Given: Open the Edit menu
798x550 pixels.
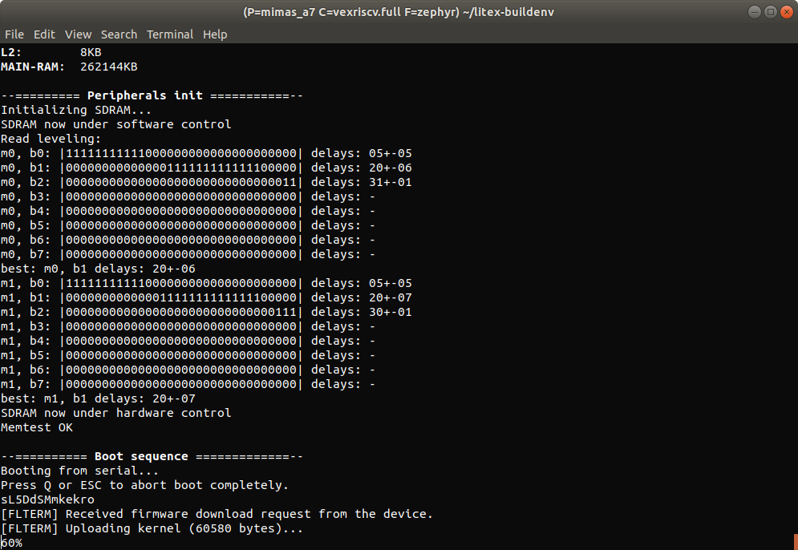Looking at the screenshot, I should 44,34.
